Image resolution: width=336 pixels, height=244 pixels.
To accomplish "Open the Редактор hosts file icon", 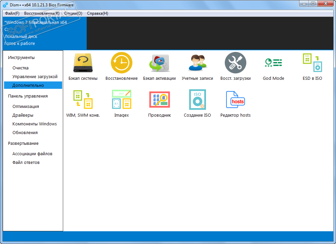I will (235, 99).
